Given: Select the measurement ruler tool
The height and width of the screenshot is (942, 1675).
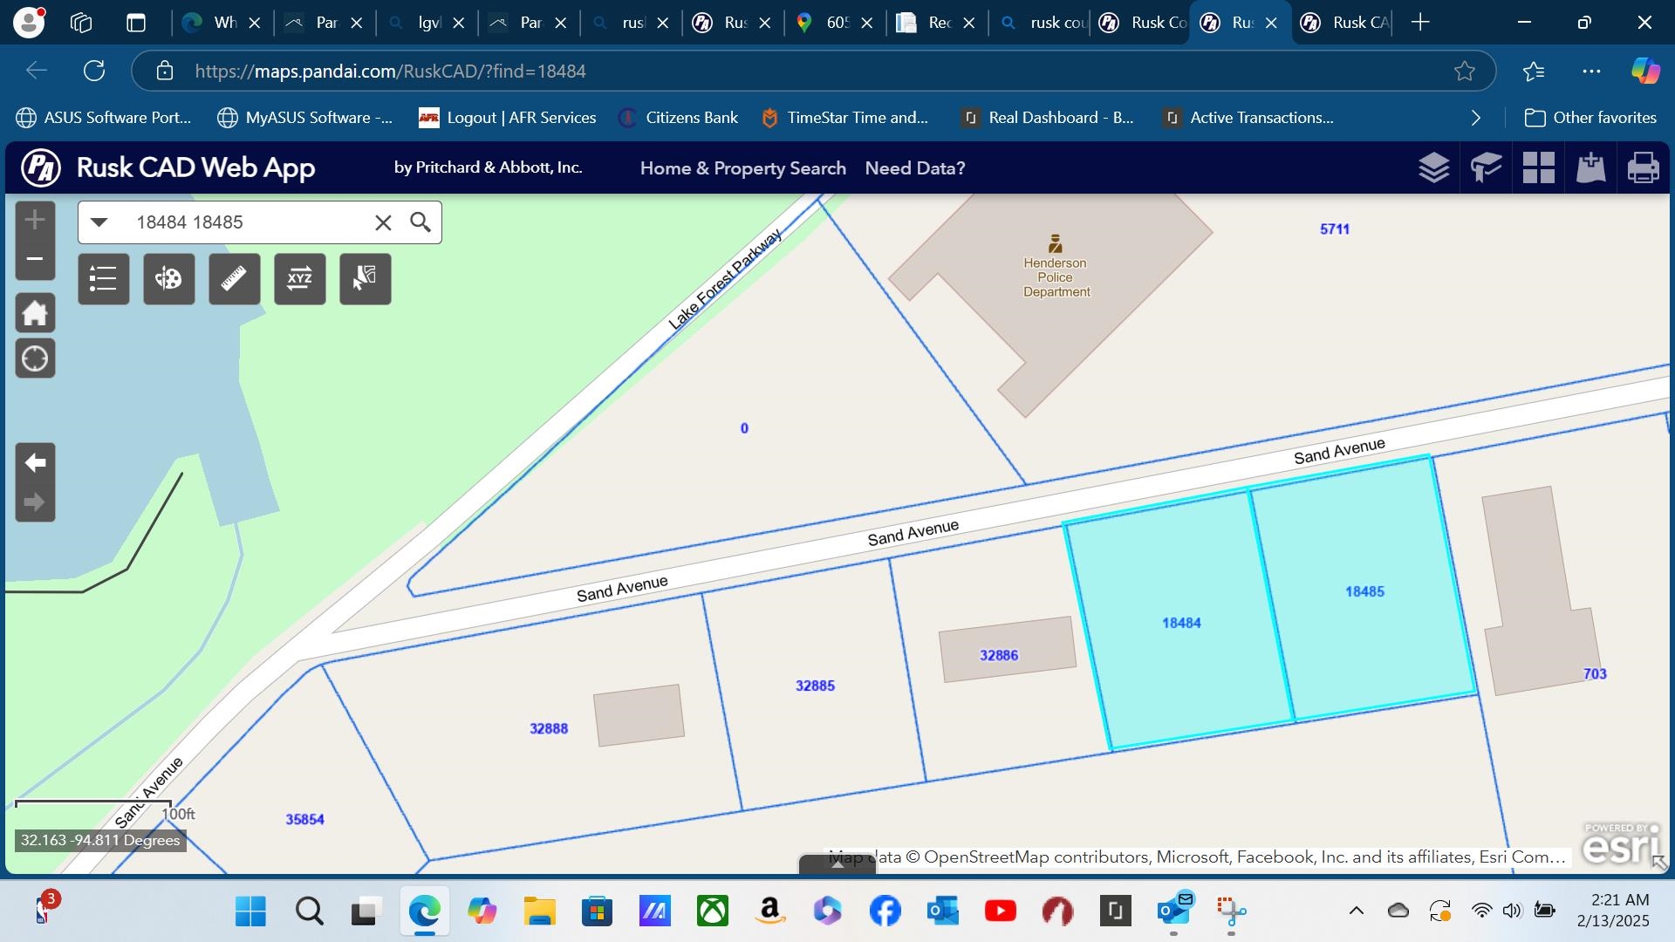Looking at the screenshot, I should coord(234,279).
